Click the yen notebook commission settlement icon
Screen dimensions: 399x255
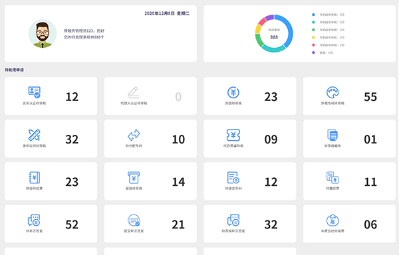(35, 177)
